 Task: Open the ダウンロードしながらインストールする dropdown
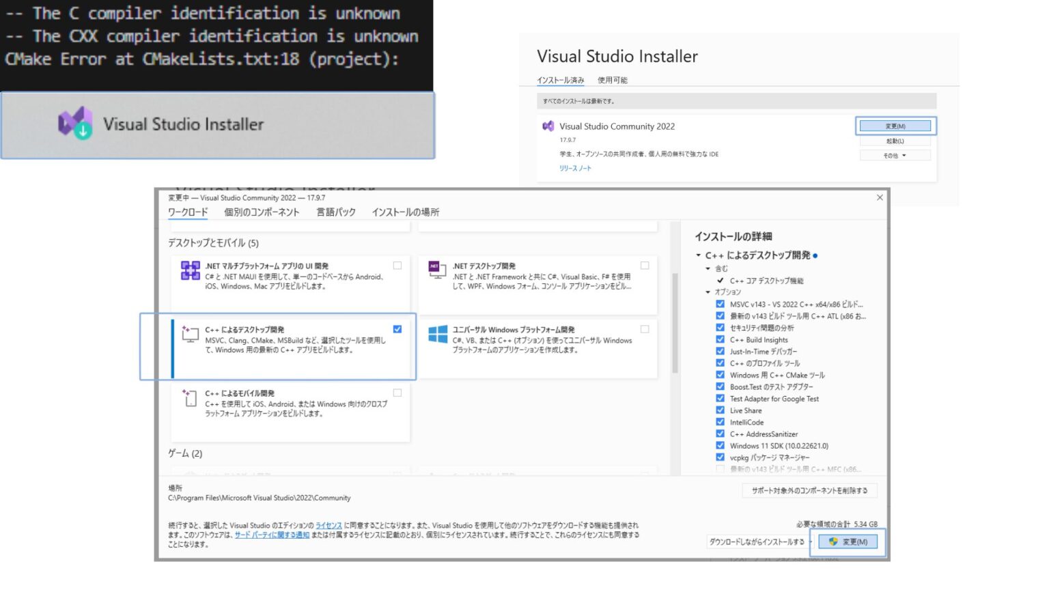coord(760,542)
